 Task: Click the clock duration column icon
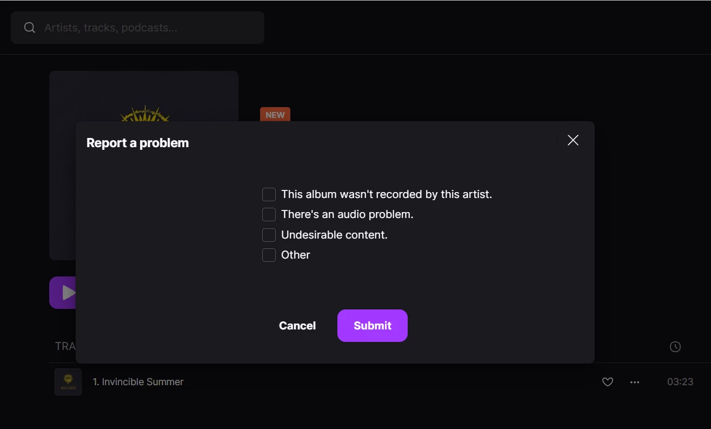click(x=675, y=347)
